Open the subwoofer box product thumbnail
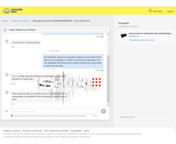Screen dimensions: 176x144 click(124, 35)
